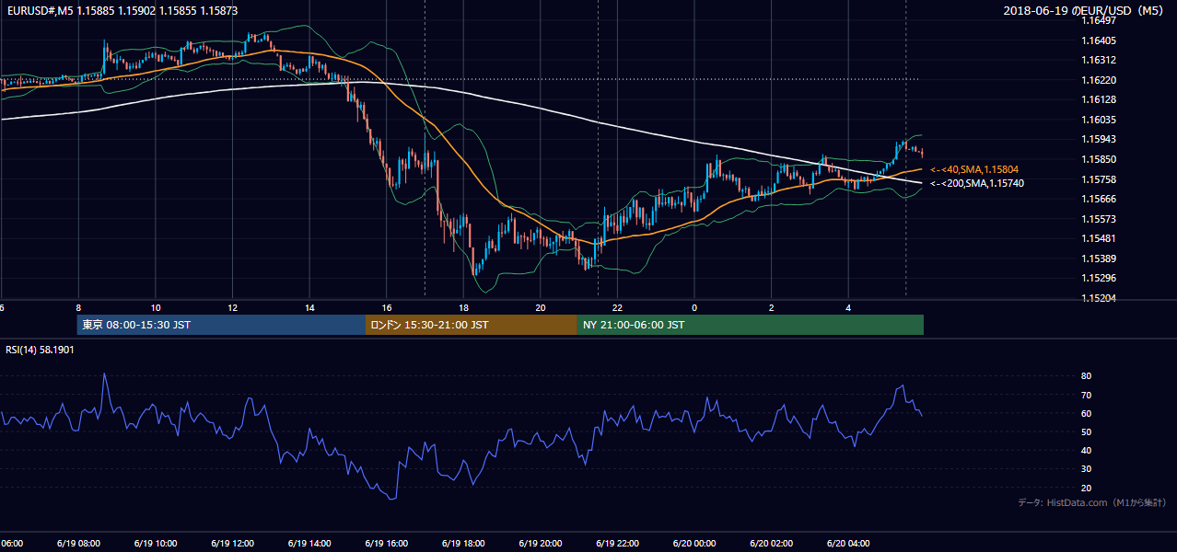This screenshot has width=1177, height=552.
Task: Click price axis label 1.16035
Action: pos(1098,120)
